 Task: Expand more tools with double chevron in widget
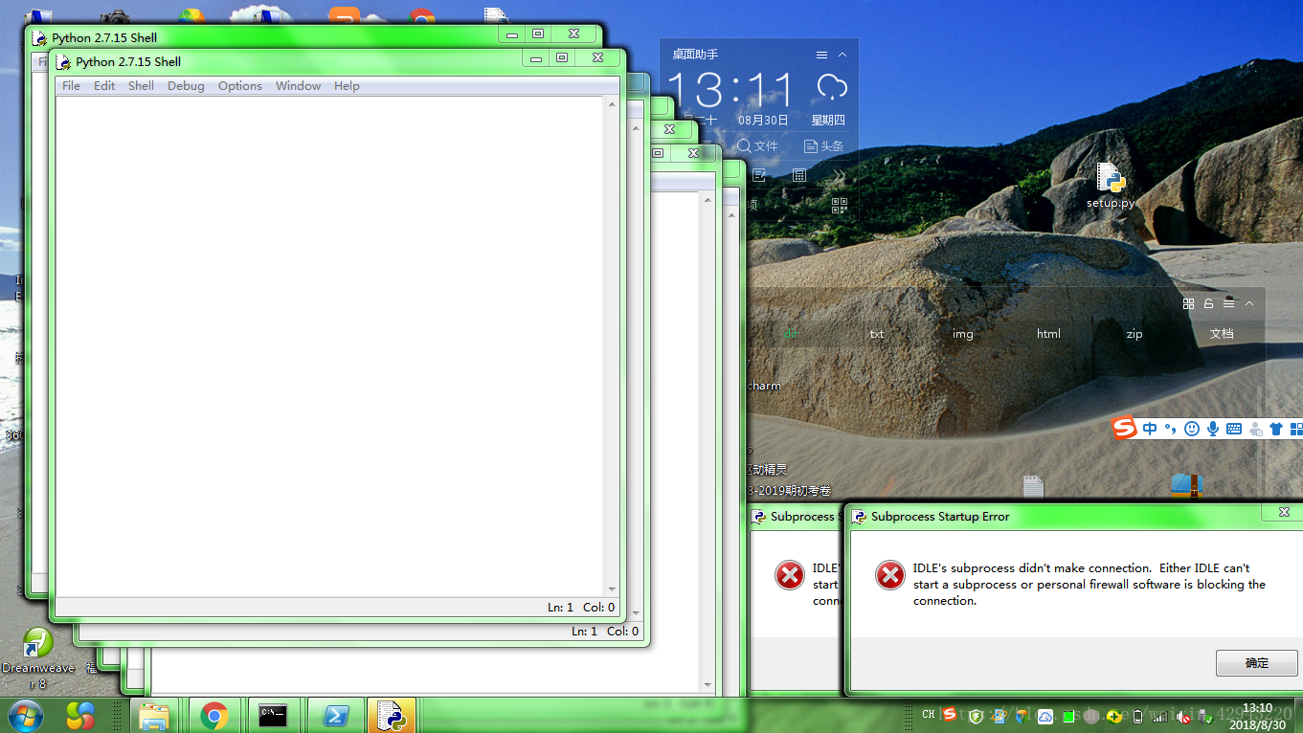click(840, 175)
